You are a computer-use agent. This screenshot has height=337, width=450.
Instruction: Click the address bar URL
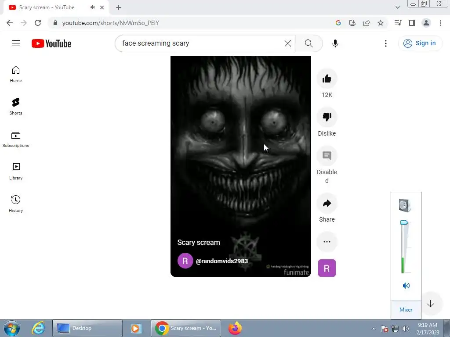110,23
